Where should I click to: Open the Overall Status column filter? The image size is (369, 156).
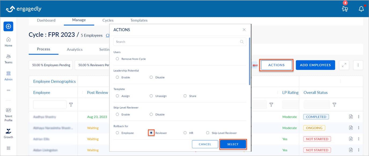click(x=334, y=105)
